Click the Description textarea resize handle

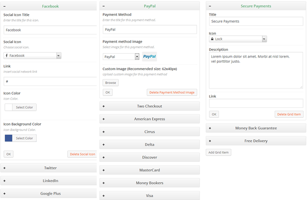click(301, 87)
